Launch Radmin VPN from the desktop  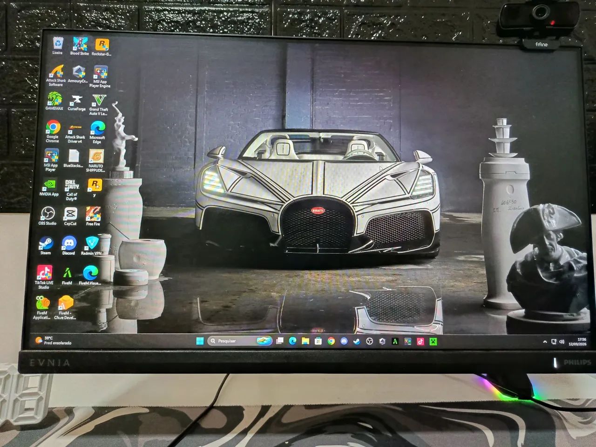coord(91,246)
